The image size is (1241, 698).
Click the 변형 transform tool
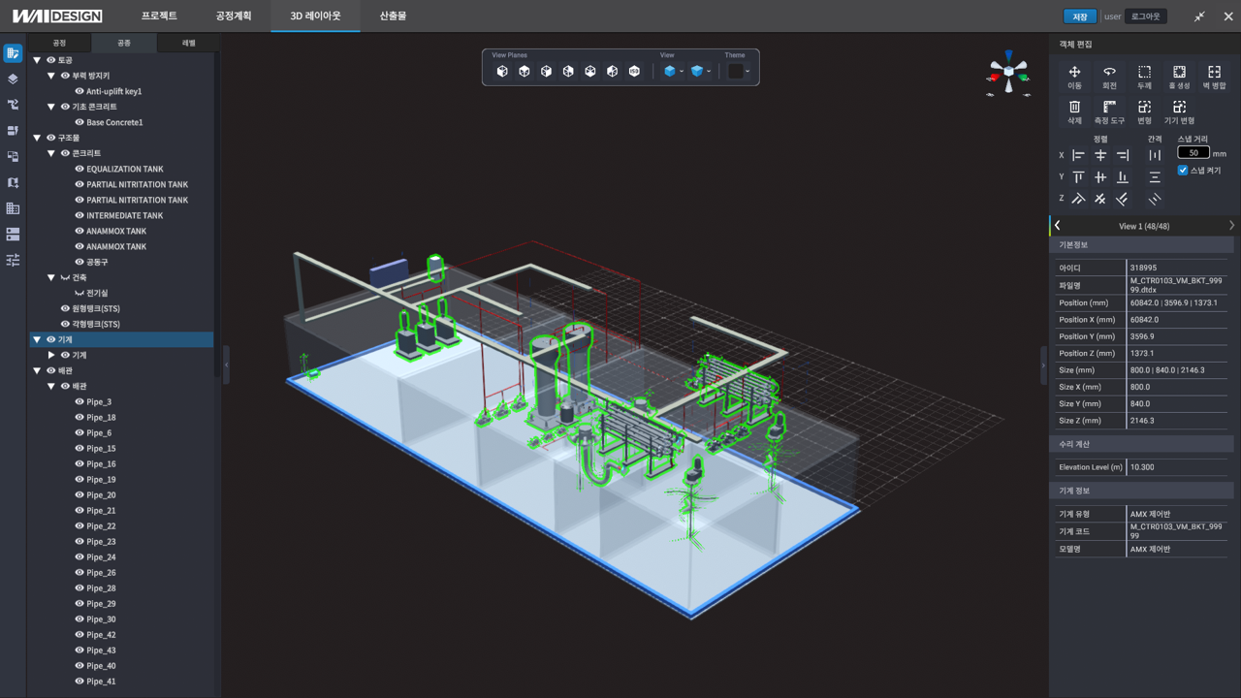(1144, 112)
